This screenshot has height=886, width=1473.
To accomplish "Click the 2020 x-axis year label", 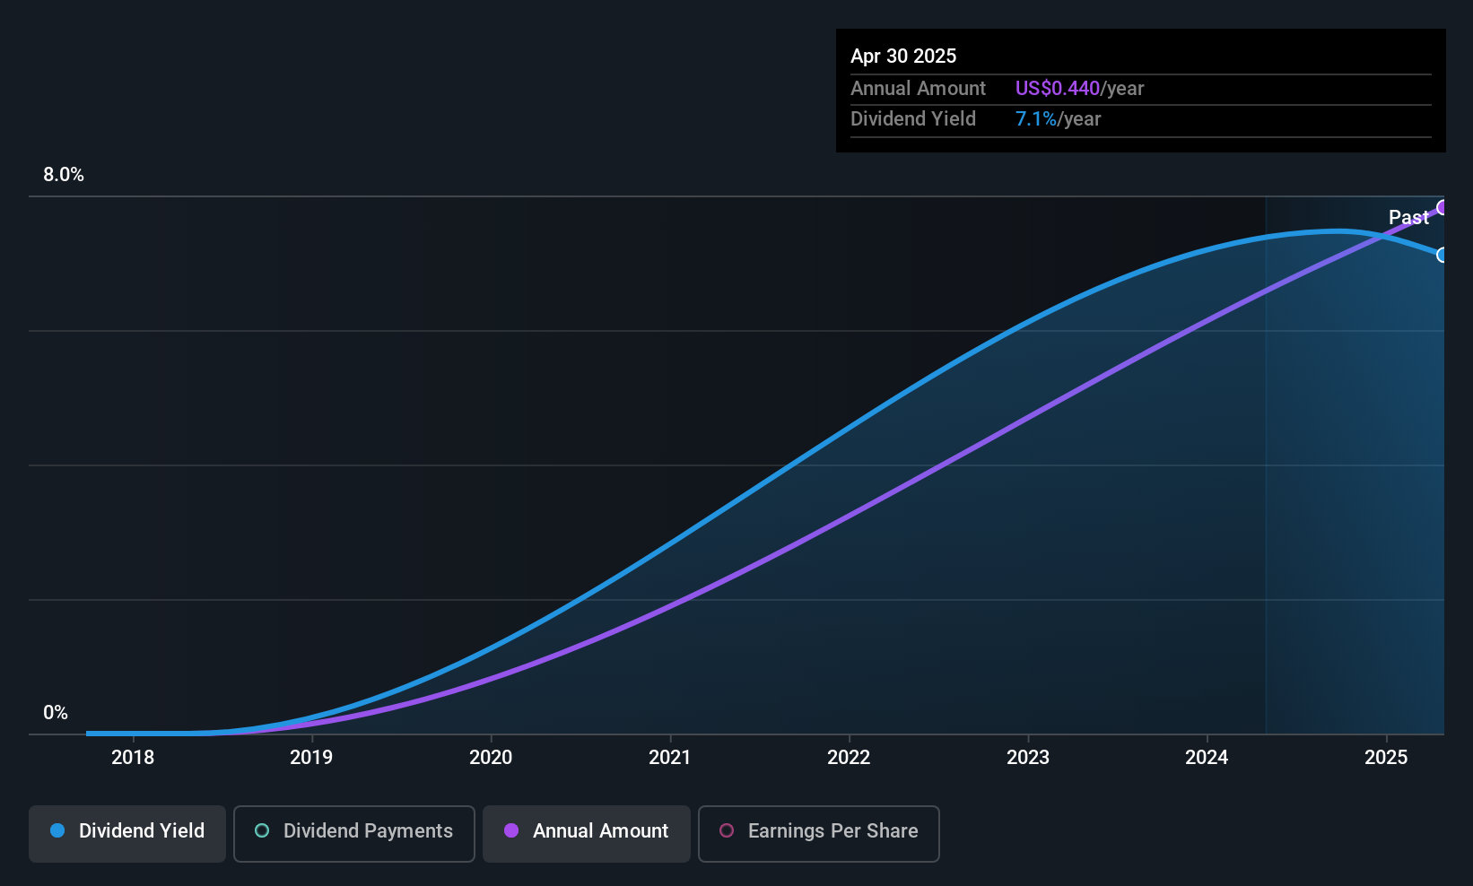I will [x=491, y=758].
